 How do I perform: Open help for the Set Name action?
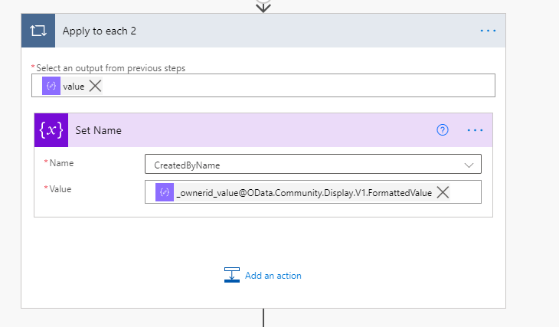(442, 130)
